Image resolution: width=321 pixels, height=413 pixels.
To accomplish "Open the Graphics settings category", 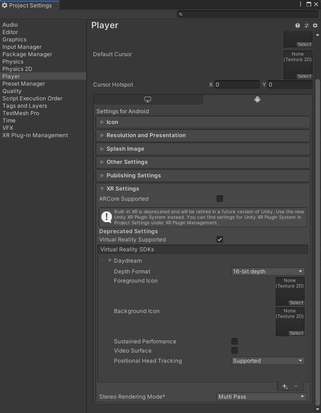I will point(43,40).
